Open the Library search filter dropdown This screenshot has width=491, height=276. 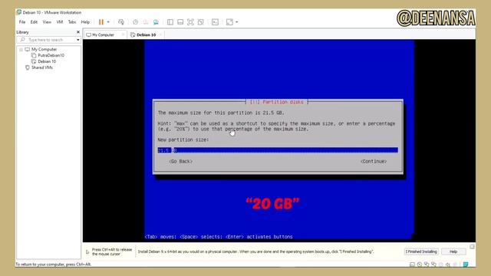coord(78,40)
